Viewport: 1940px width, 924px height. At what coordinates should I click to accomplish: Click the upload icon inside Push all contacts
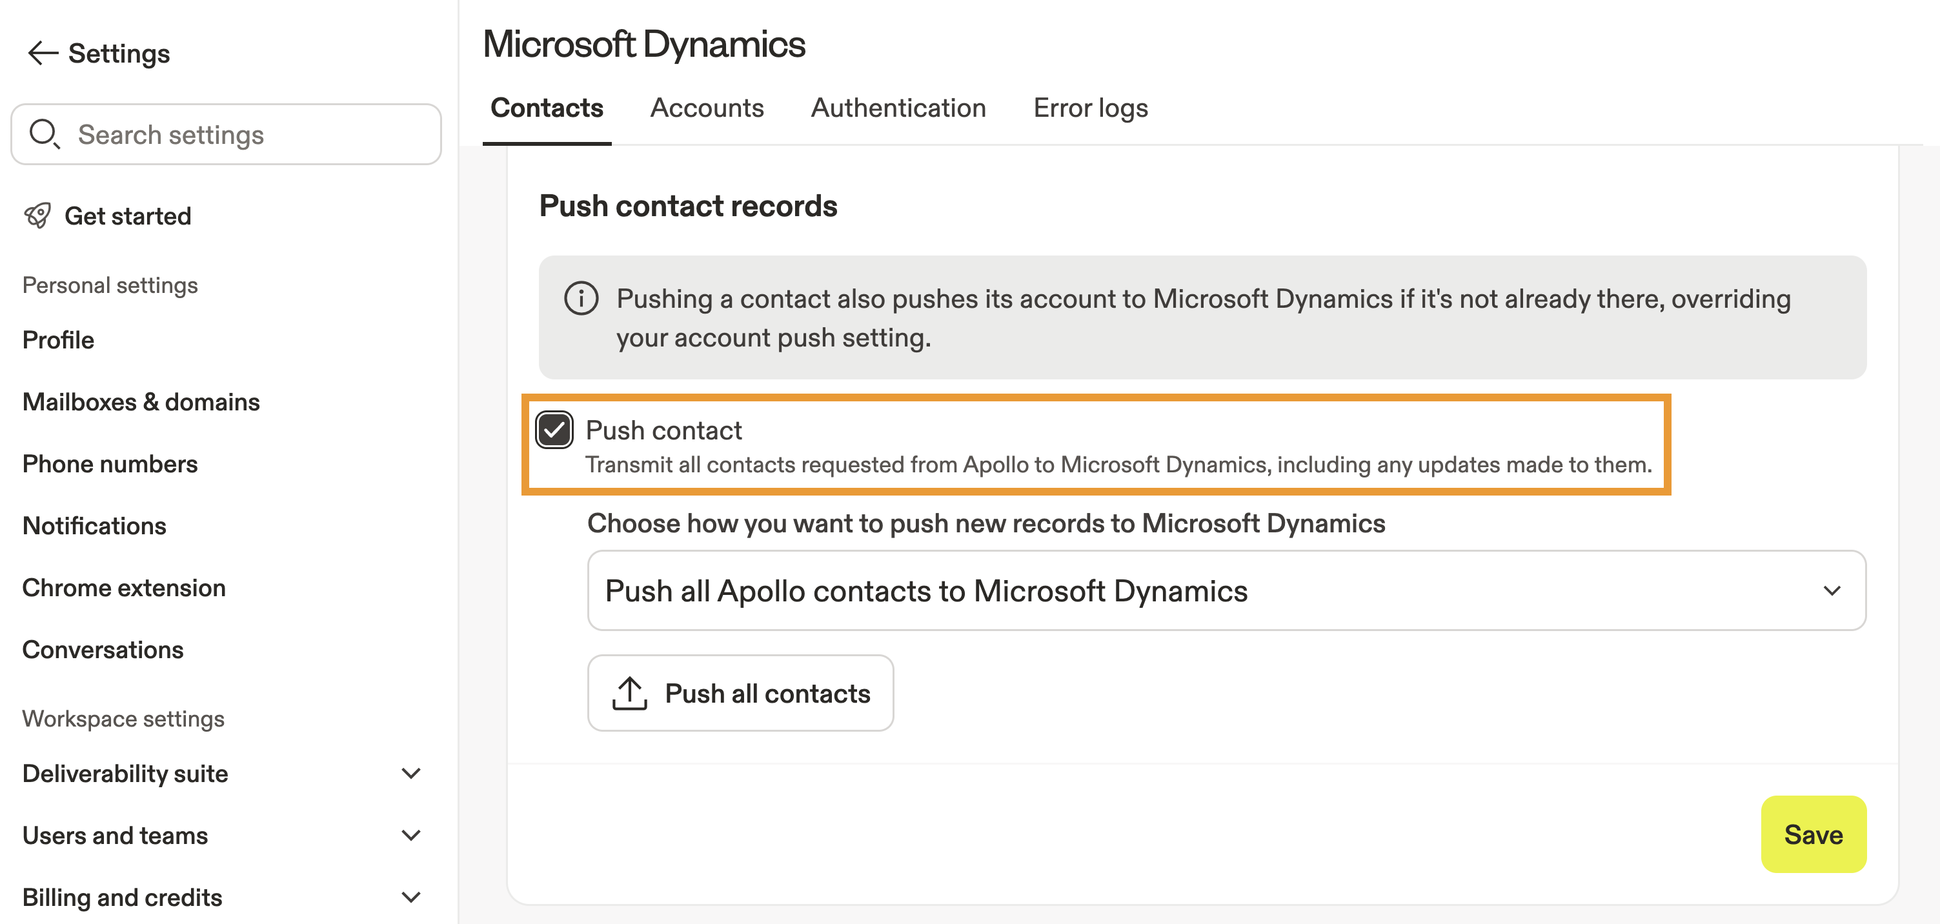pyautogui.click(x=631, y=693)
